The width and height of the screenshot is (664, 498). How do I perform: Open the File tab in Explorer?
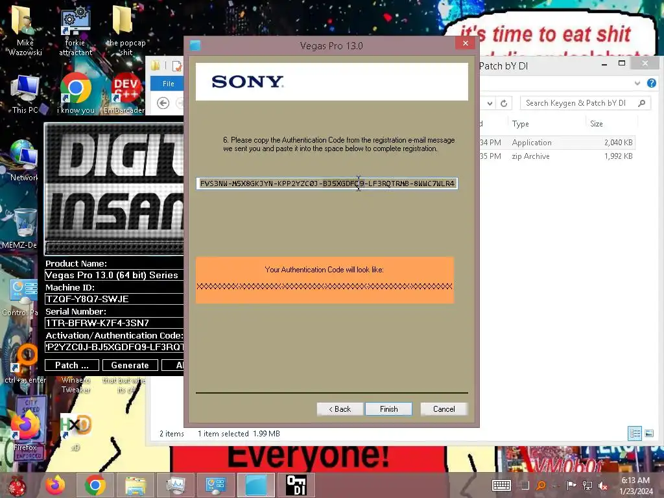[168, 84]
